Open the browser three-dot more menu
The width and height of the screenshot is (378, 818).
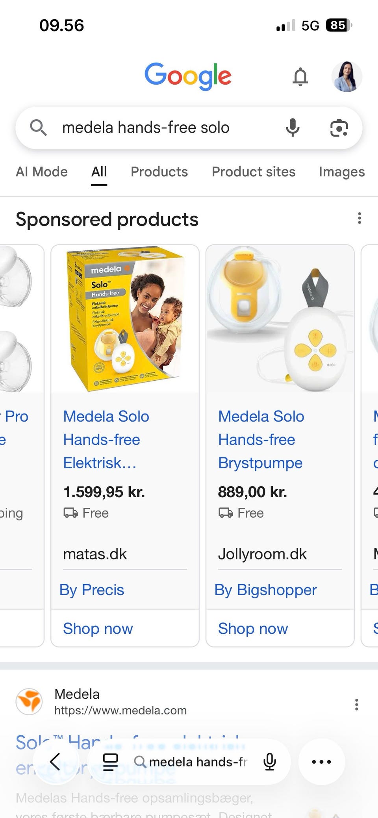321,762
